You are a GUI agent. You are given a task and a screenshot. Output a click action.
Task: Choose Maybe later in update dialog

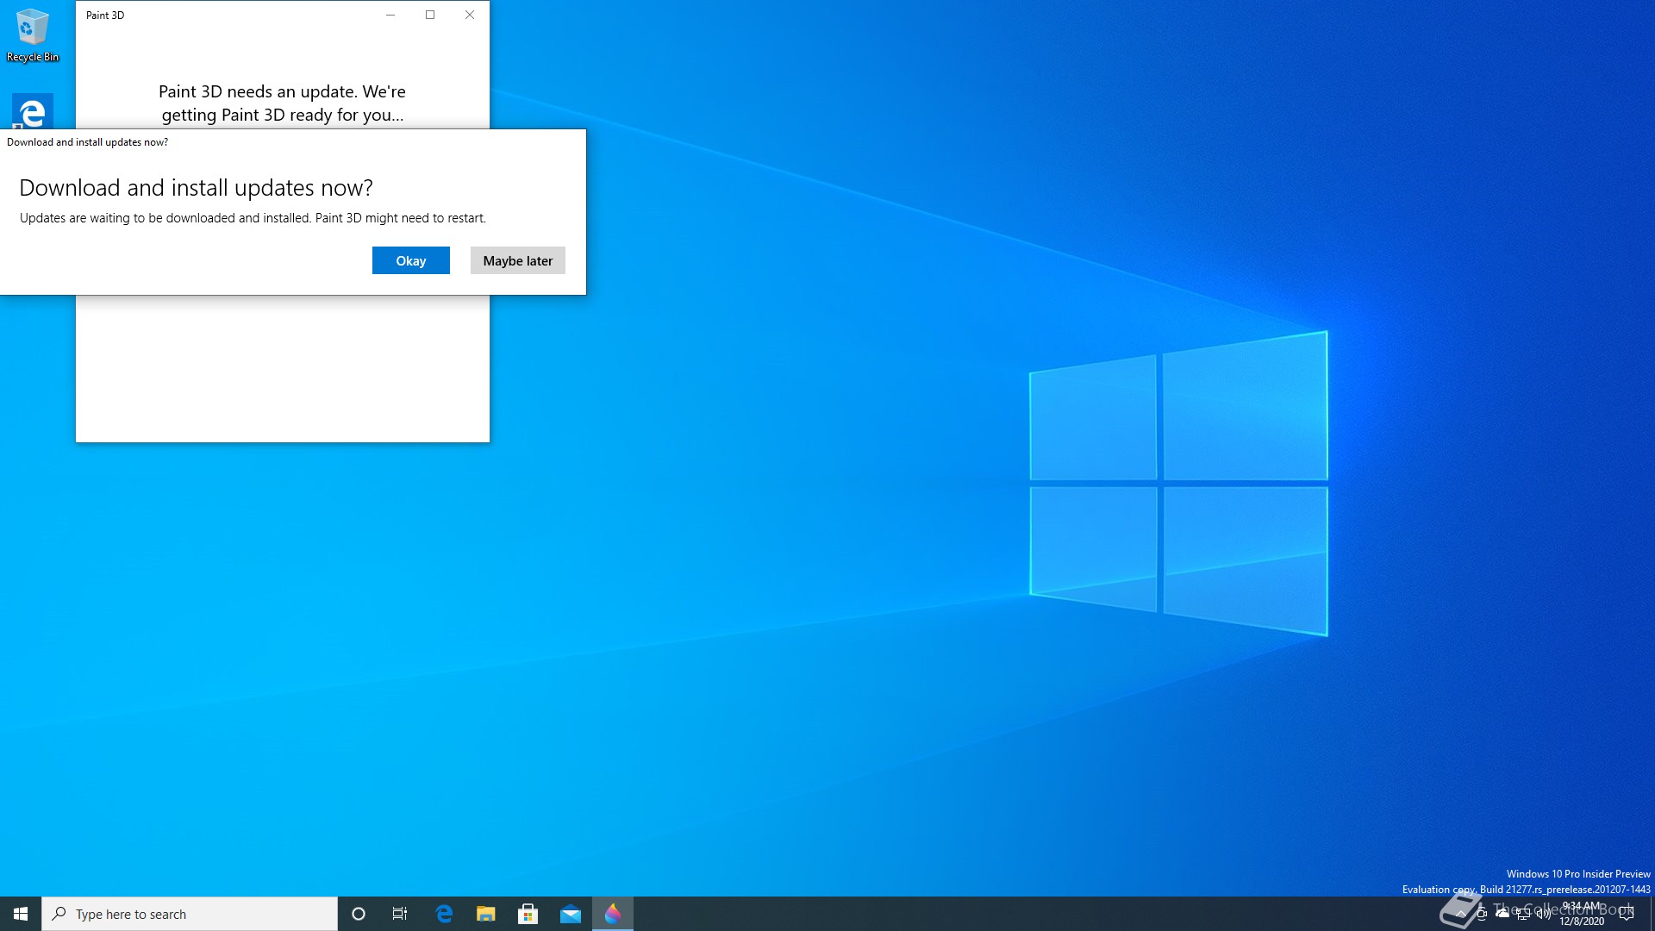(x=517, y=260)
